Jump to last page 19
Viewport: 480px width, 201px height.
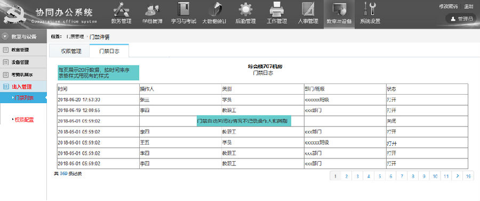[x=468, y=176]
